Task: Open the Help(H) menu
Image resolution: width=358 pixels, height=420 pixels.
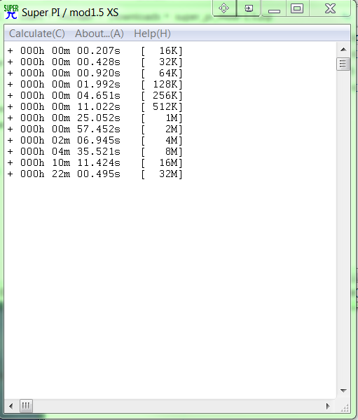Action: click(x=152, y=34)
